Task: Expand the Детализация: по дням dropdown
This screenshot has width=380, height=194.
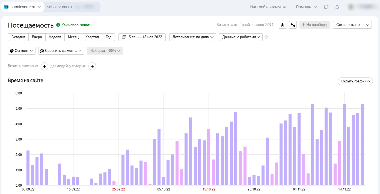Action: 193,37
